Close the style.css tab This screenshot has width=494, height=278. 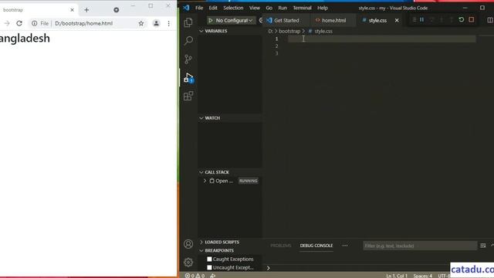click(397, 20)
